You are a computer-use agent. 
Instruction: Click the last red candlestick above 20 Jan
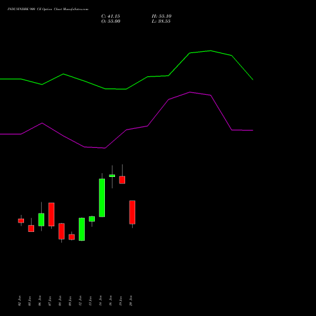click(132, 212)
